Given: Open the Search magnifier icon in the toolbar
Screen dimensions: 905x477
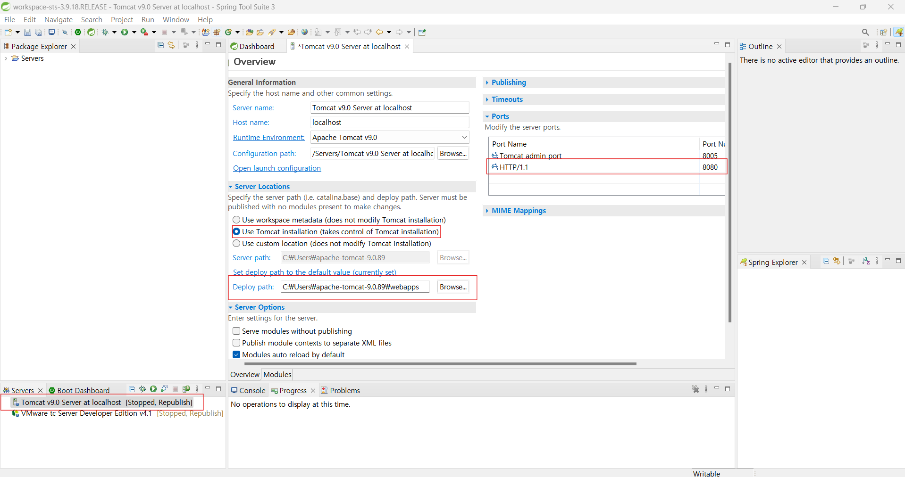Looking at the screenshot, I should 865,32.
